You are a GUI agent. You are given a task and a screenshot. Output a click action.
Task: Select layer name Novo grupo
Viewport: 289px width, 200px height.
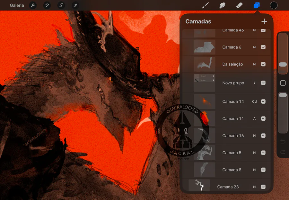point(233,83)
